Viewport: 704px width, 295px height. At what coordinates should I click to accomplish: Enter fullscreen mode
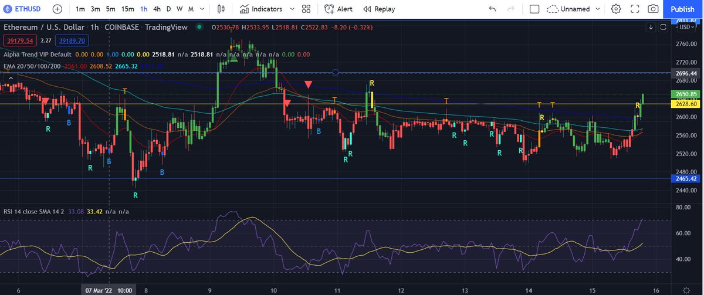(635, 9)
